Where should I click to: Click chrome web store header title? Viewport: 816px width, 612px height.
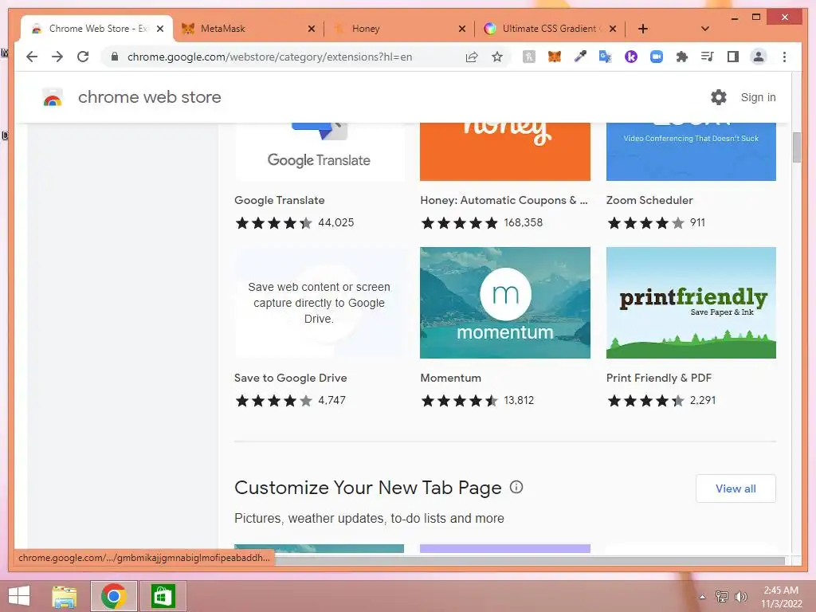[x=149, y=97]
